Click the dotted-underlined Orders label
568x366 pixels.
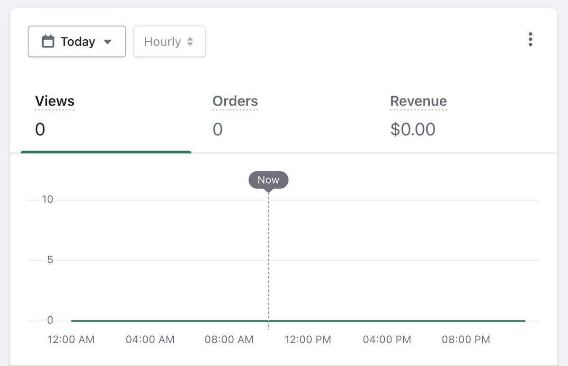(x=235, y=101)
